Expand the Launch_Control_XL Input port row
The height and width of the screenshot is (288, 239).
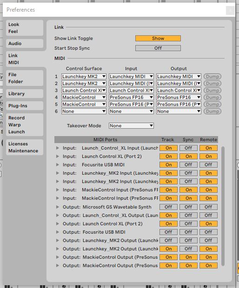tap(58, 148)
